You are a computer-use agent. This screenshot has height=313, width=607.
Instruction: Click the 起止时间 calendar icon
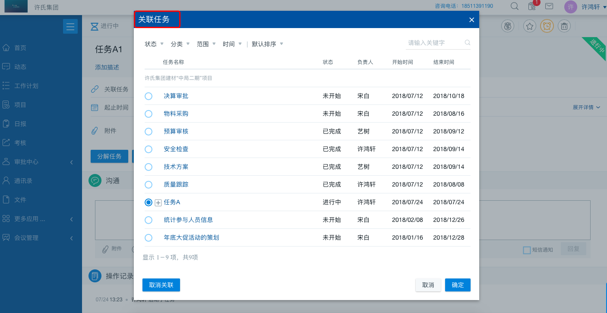(x=95, y=107)
